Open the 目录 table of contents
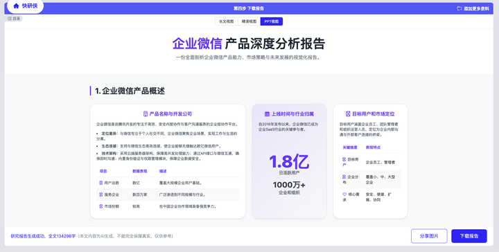Image resolution: width=499 pixels, height=252 pixels. pos(14,19)
